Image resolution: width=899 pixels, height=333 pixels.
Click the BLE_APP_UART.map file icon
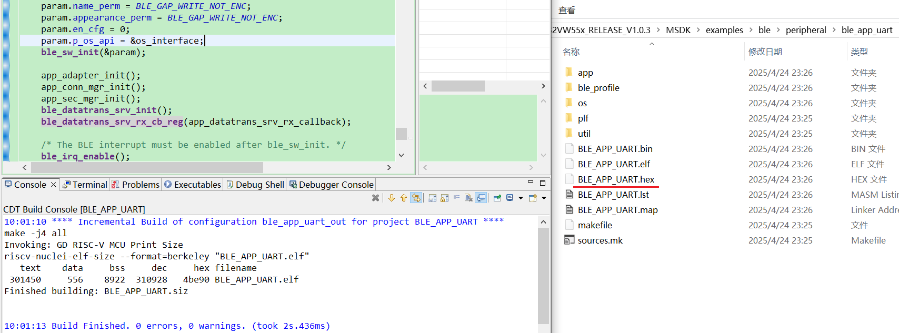(x=569, y=209)
